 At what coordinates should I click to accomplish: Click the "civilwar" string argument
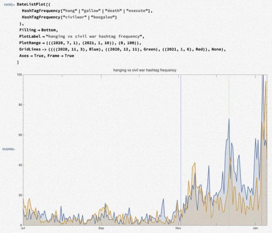point(75,17)
